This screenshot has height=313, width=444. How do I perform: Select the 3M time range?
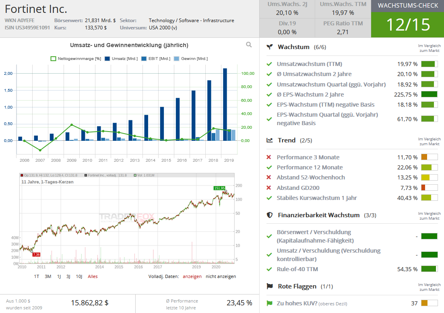[x=48, y=276]
